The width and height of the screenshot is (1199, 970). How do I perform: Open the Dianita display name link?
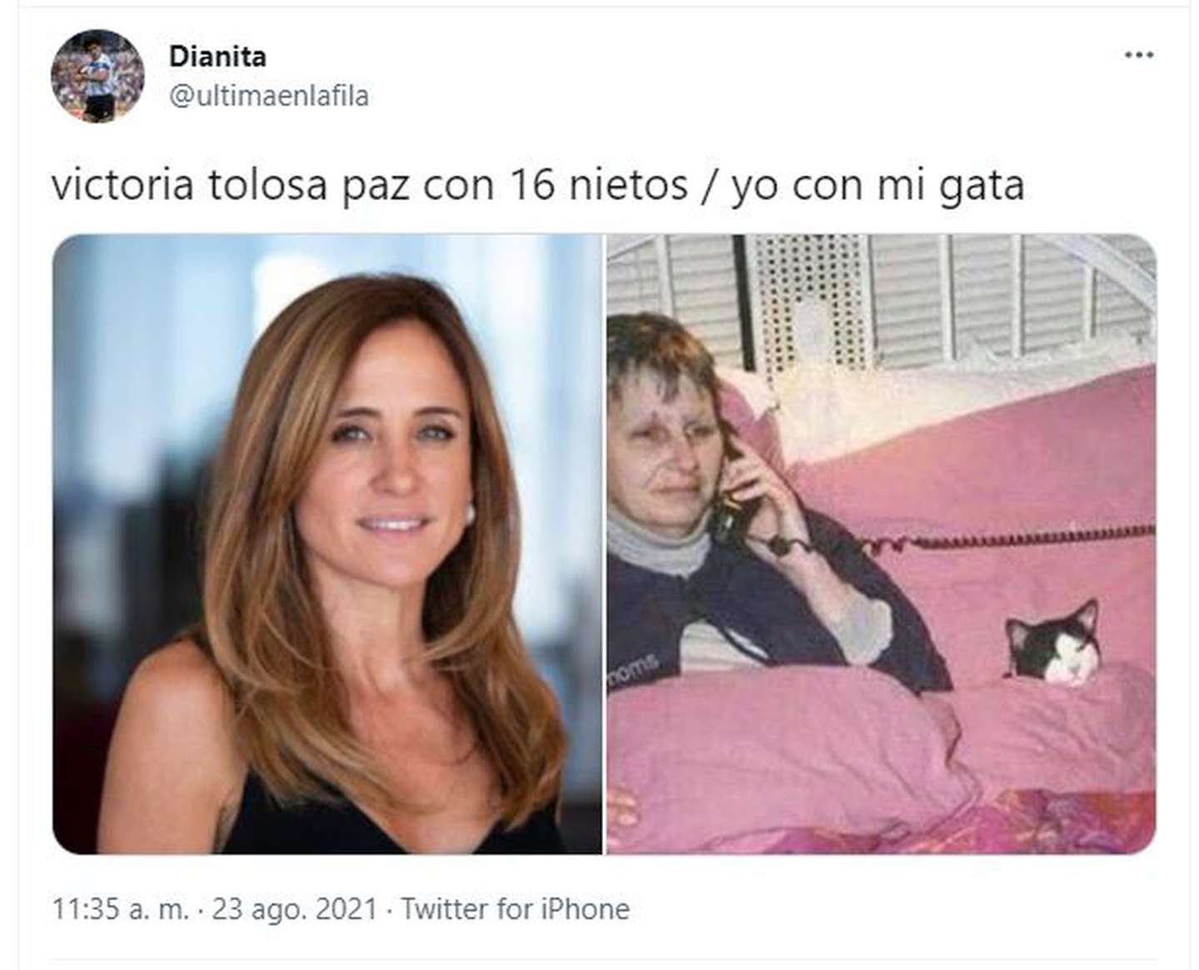[x=217, y=57]
